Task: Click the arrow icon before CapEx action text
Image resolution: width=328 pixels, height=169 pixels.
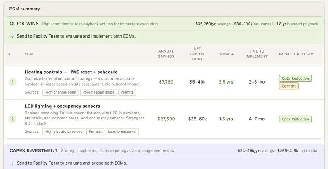Action: pyautogui.click(x=12, y=163)
